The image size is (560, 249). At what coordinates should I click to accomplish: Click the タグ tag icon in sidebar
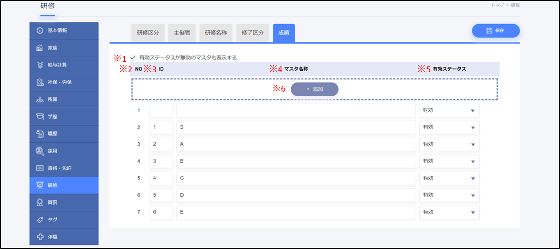40,220
